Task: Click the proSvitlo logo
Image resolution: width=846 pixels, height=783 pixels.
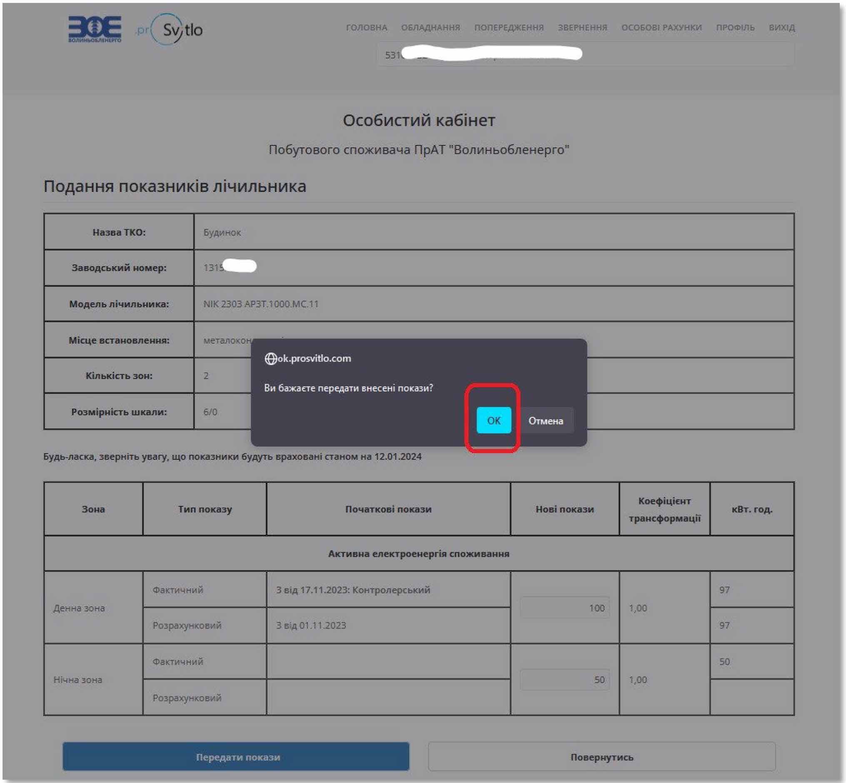Action: [x=169, y=29]
